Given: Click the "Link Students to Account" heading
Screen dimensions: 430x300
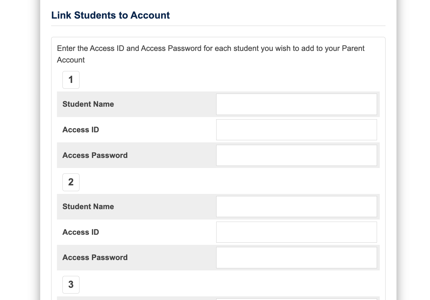Looking at the screenshot, I should [110, 15].
